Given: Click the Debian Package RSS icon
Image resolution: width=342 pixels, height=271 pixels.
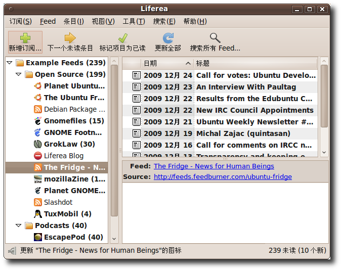Looking at the screenshot, I should point(38,109).
